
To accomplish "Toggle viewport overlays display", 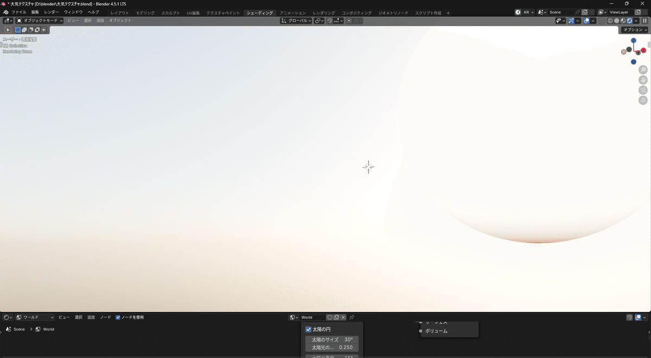I will point(586,21).
